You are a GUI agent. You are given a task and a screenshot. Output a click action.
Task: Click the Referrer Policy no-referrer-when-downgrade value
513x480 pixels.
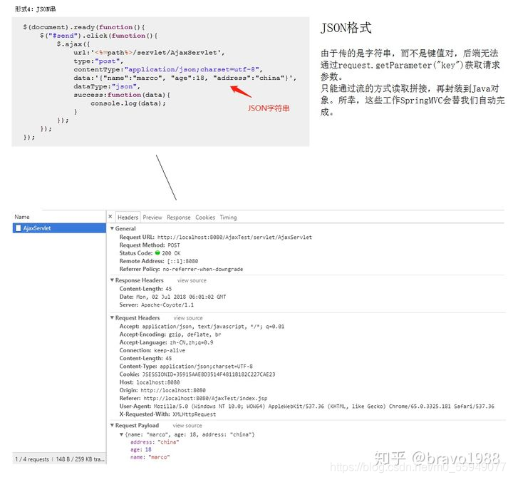pyautogui.click(x=203, y=269)
